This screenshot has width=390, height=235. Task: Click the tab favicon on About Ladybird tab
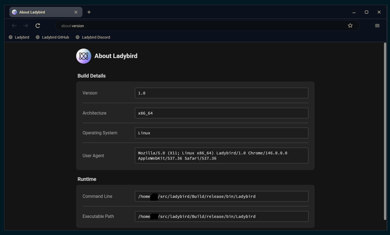(x=15, y=12)
